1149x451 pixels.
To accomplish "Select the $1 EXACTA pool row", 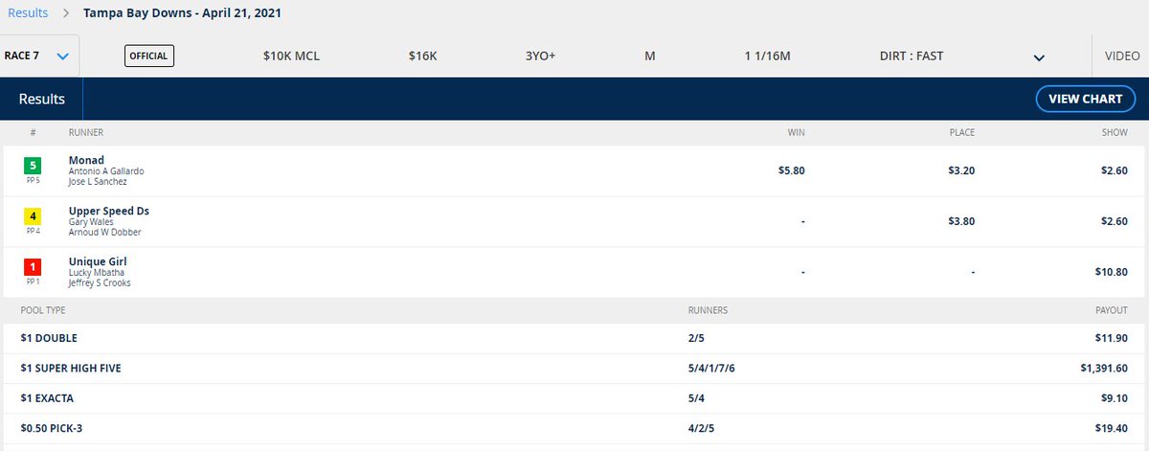I will click(574, 399).
